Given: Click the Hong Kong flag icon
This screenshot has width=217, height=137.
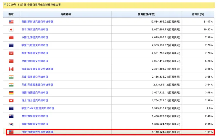Looking at the screenshot, I should click(11, 53).
